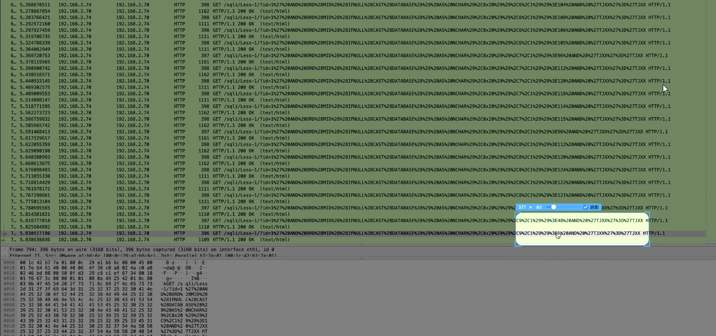
Task: Click hex offset 0070 in bytes pane
Action: (x=9, y=300)
